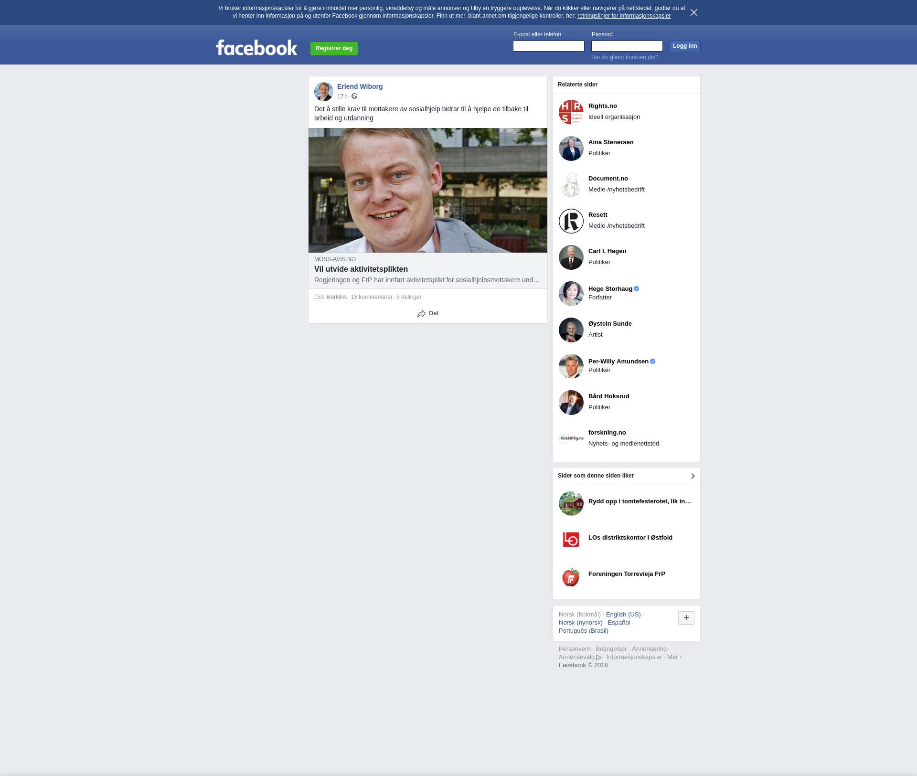Open Foreningen Torrevieja FrP name
Viewport: 917px width, 776px height.
click(x=627, y=574)
